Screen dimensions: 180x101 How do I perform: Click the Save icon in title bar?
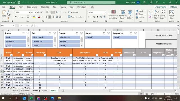pyautogui.click(x=19, y=3)
